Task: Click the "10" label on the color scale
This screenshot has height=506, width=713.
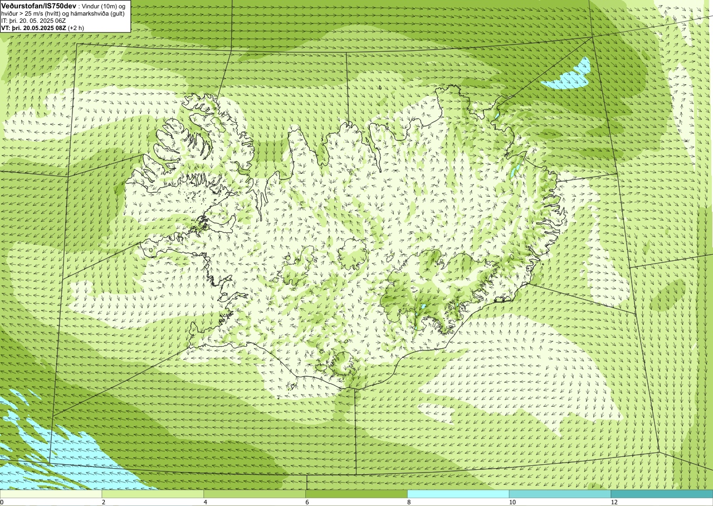Action: click(x=512, y=502)
